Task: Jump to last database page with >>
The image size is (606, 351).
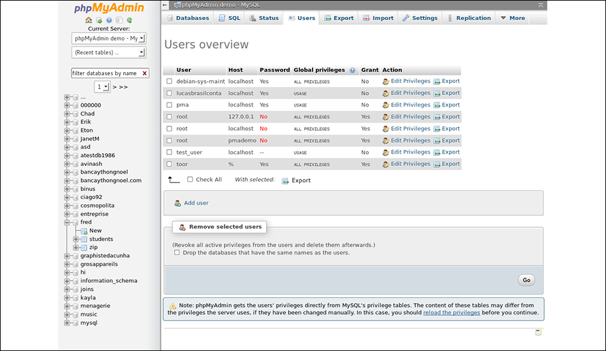Action: pos(123,87)
